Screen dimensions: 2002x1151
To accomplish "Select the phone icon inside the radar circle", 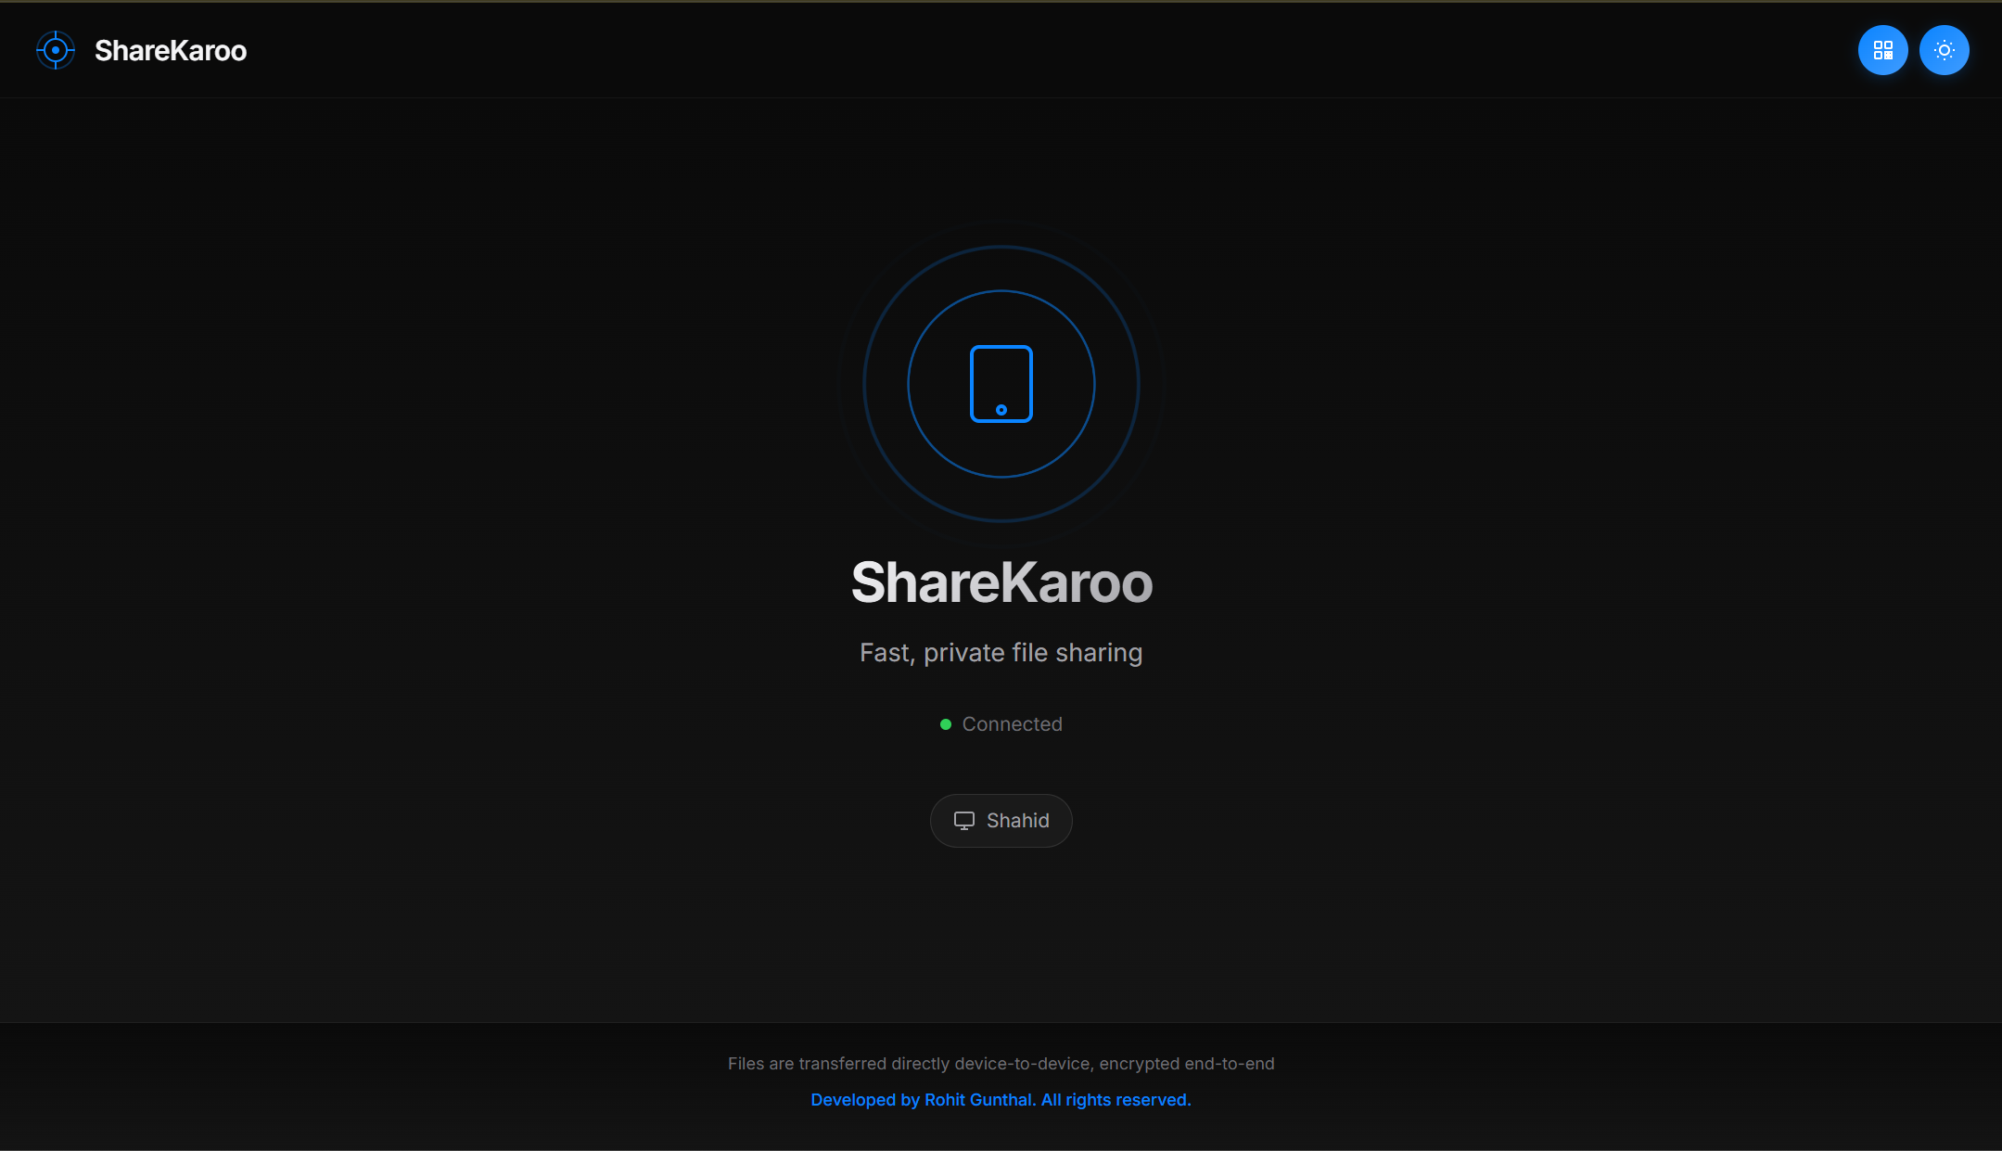I will point(1001,383).
